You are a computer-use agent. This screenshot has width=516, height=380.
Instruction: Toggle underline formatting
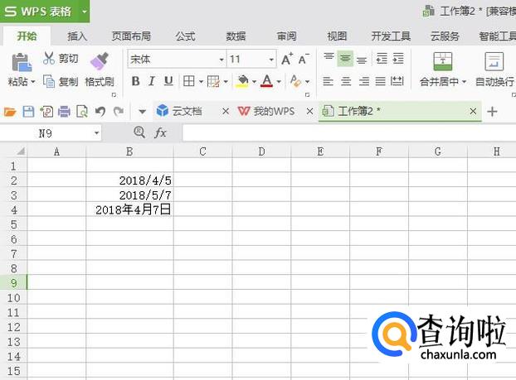[x=168, y=81]
